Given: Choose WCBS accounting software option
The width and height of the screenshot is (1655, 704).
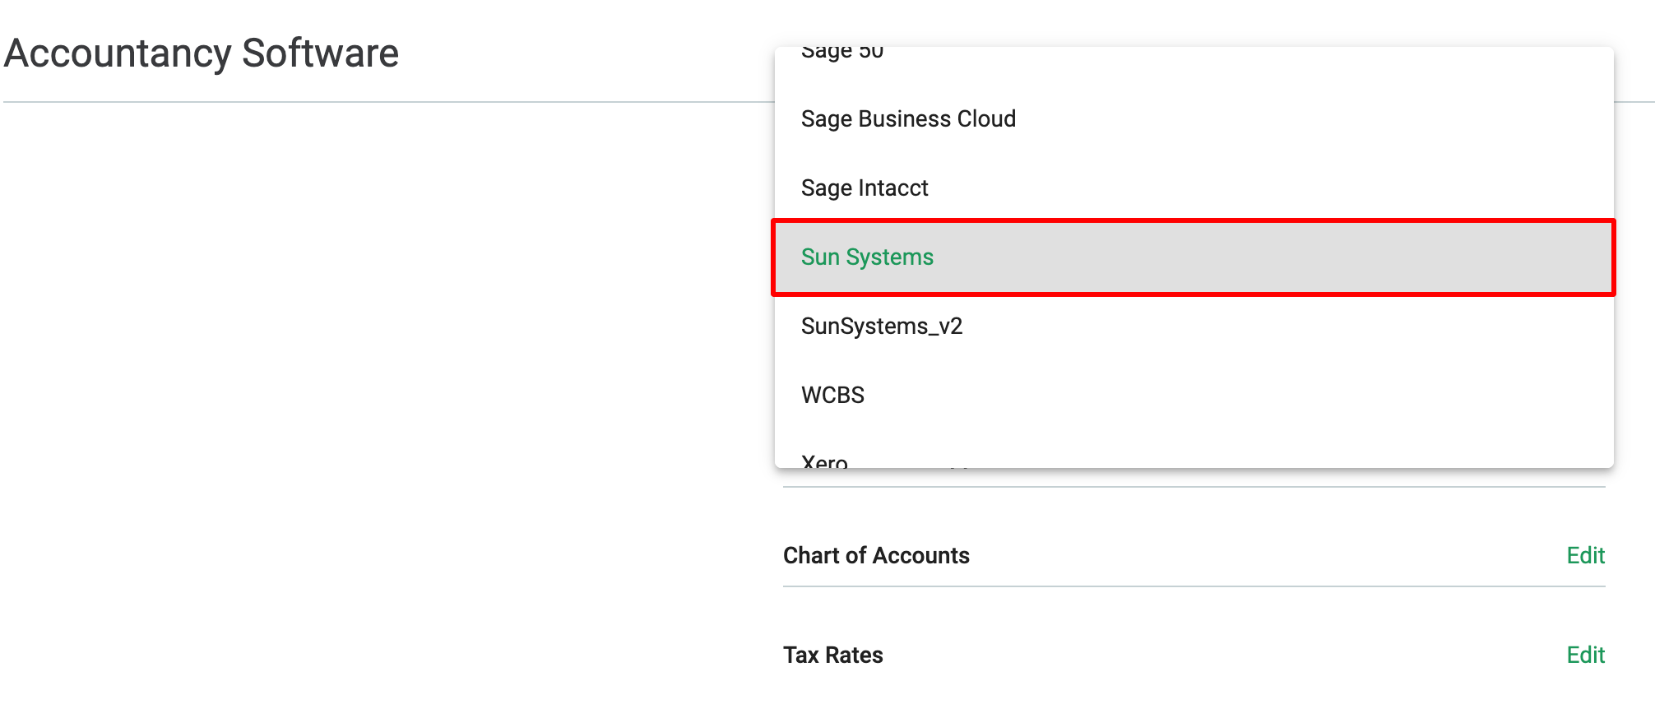Looking at the screenshot, I should click(1194, 396).
